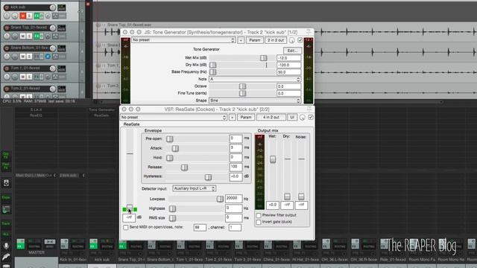This screenshot has width=477, height=268.
Task: Select ReaEQ in master mixer FX list
Action: 36,115
